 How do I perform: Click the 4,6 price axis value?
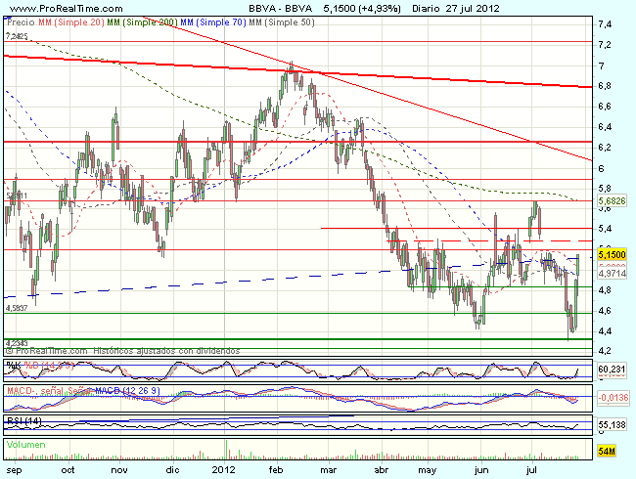coord(604,311)
